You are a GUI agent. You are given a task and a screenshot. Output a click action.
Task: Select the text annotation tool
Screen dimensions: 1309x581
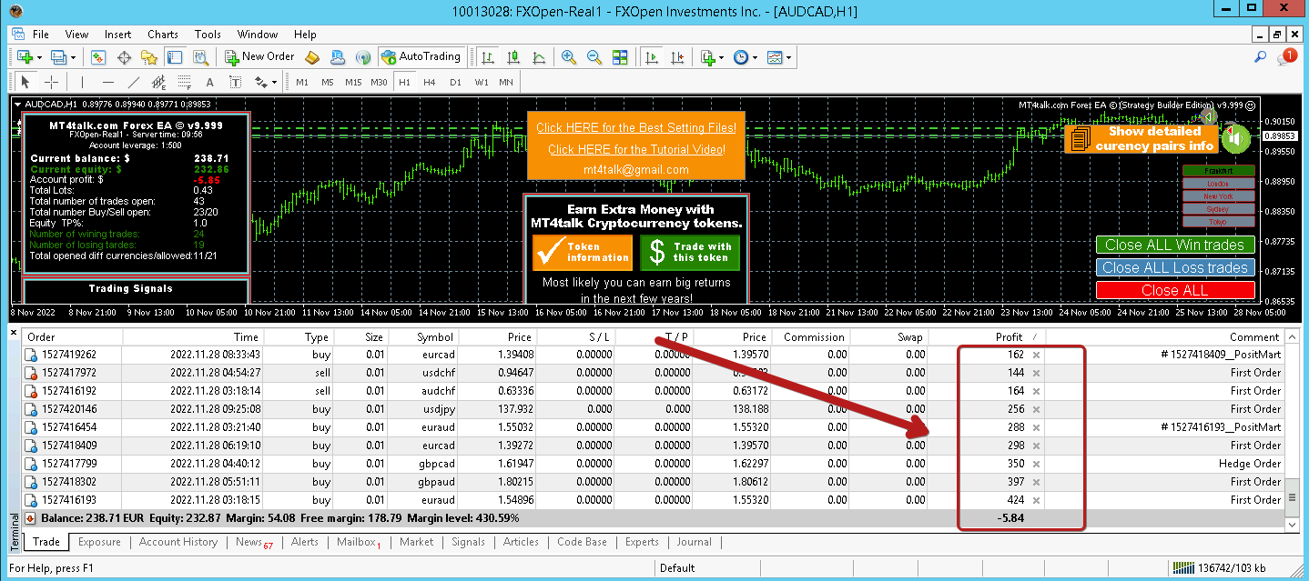pyautogui.click(x=209, y=82)
